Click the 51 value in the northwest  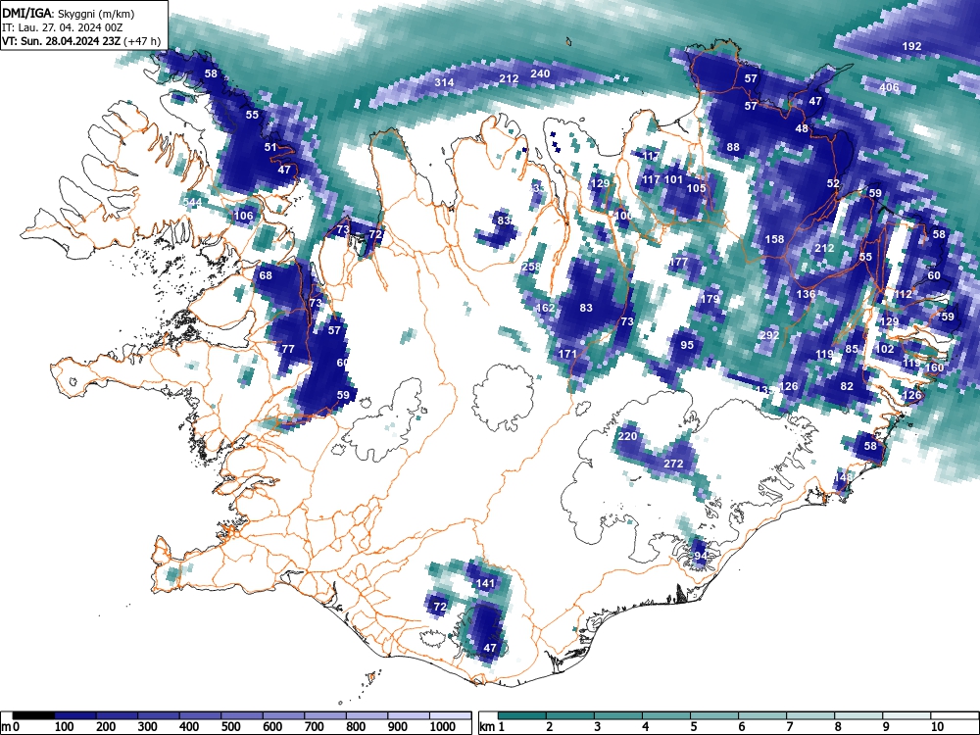tap(270, 147)
